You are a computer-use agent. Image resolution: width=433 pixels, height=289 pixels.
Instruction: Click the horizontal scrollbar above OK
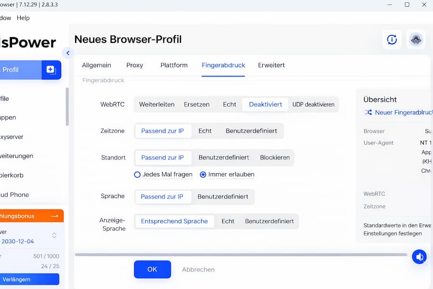(241, 254)
